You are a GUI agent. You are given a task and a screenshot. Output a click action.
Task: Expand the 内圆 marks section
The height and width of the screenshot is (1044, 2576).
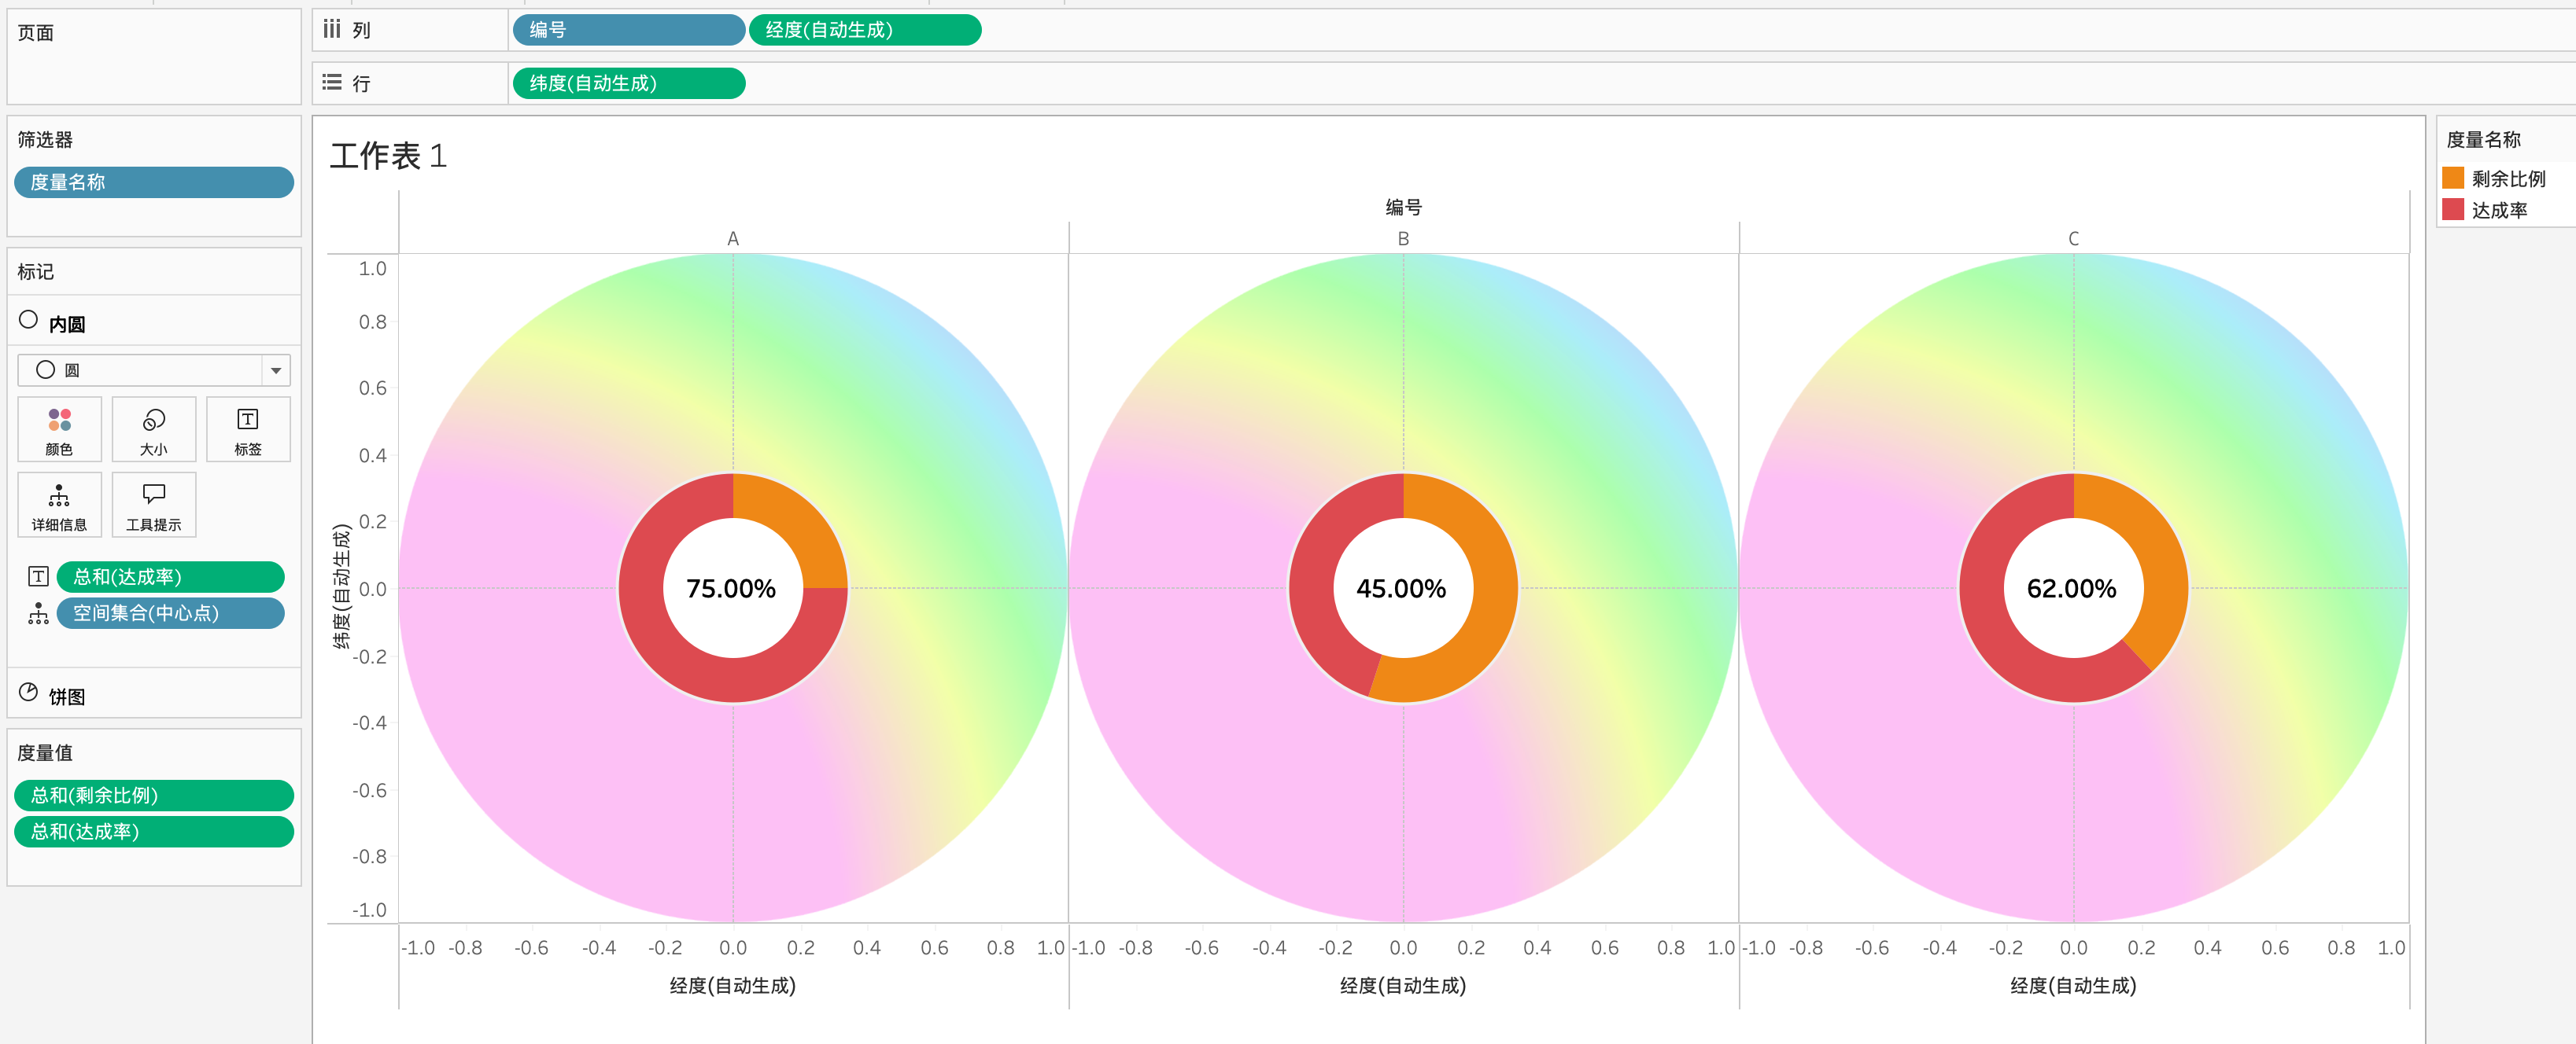point(66,322)
